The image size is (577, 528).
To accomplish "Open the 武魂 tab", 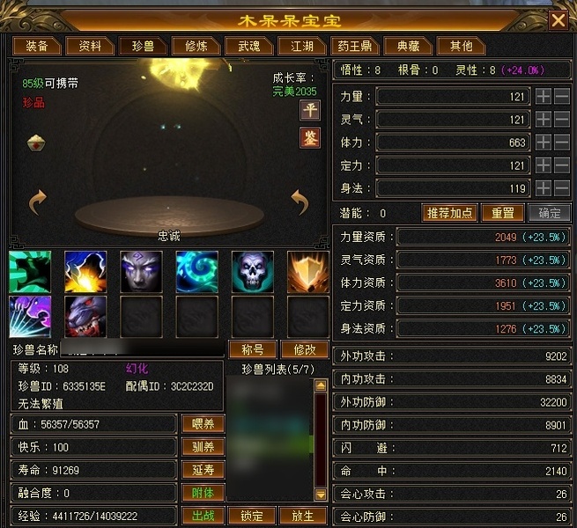I will pos(248,46).
